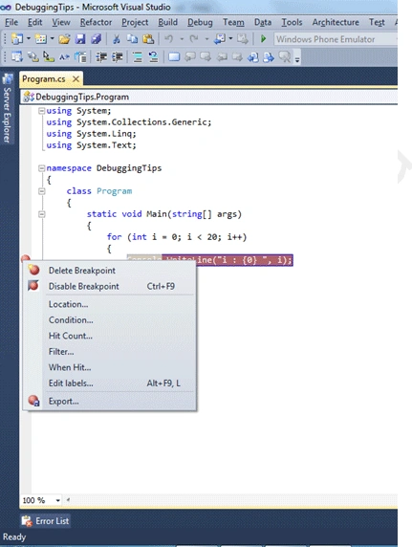
Task: Choose Disable Breakpoint from context menu
Action: 110,286
